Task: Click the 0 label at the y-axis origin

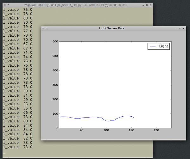Action: (x=57, y=128)
